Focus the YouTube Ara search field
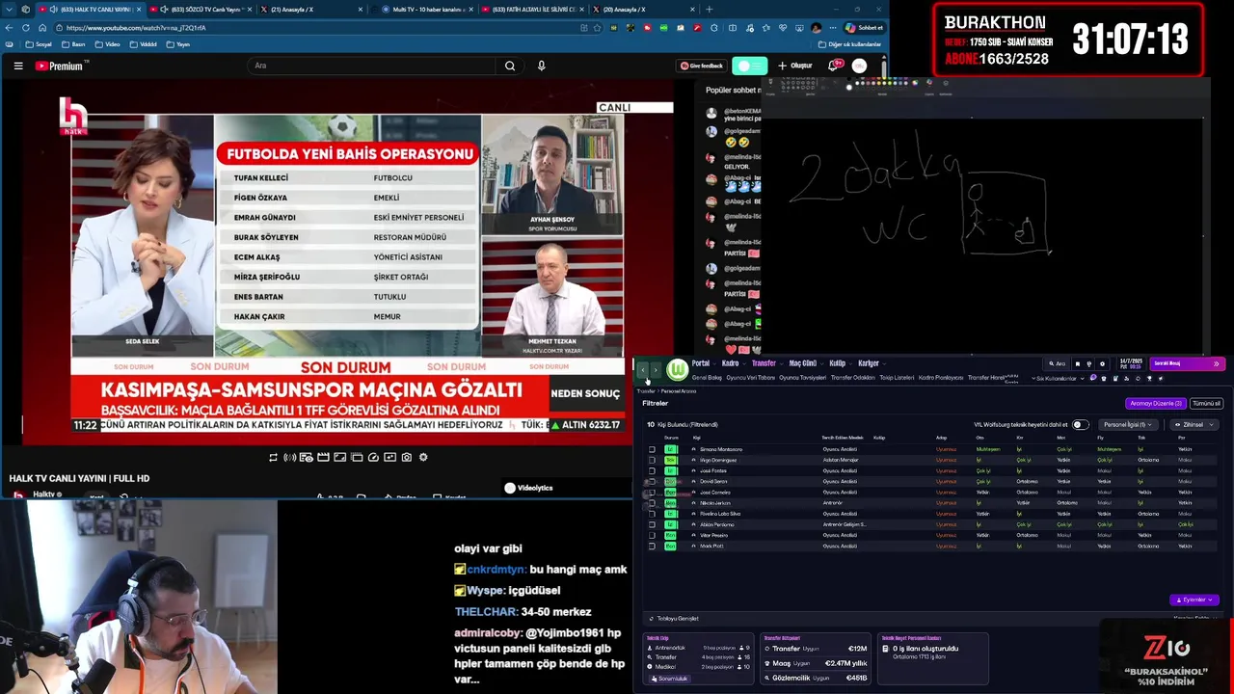The image size is (1234, 694). tap(371, 66)
